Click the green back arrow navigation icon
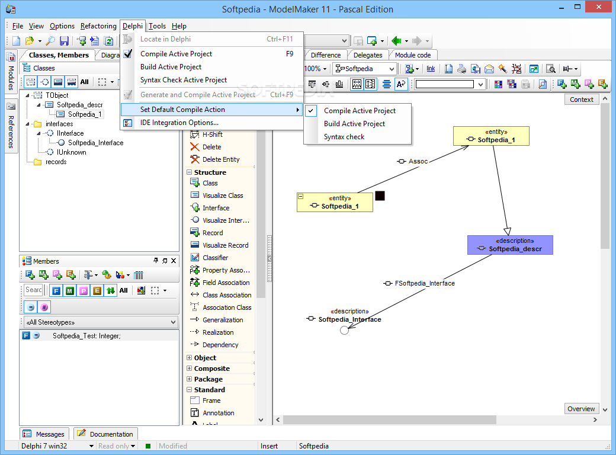This screenshot has width=616, height=455. click(396, 40)
